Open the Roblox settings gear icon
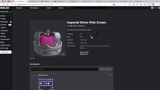160x90 pixels. click(159, 8)
